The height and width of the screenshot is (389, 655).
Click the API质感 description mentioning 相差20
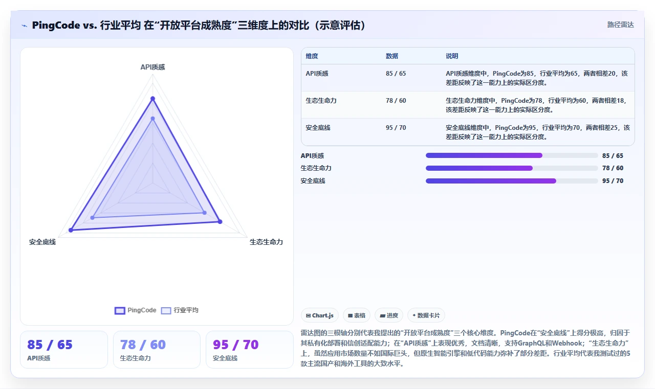coord(537,78)
